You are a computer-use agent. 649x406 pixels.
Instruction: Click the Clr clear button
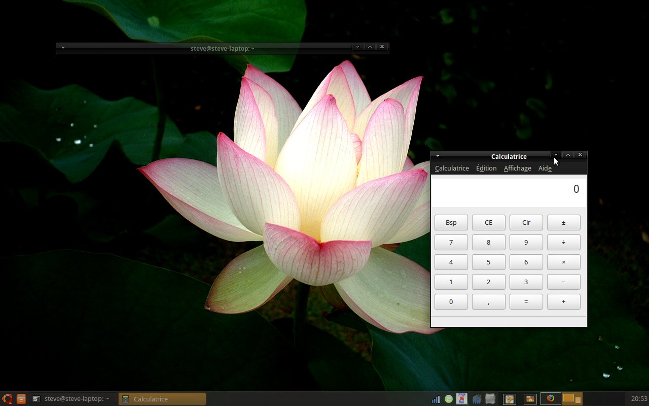tap(526, 222)
